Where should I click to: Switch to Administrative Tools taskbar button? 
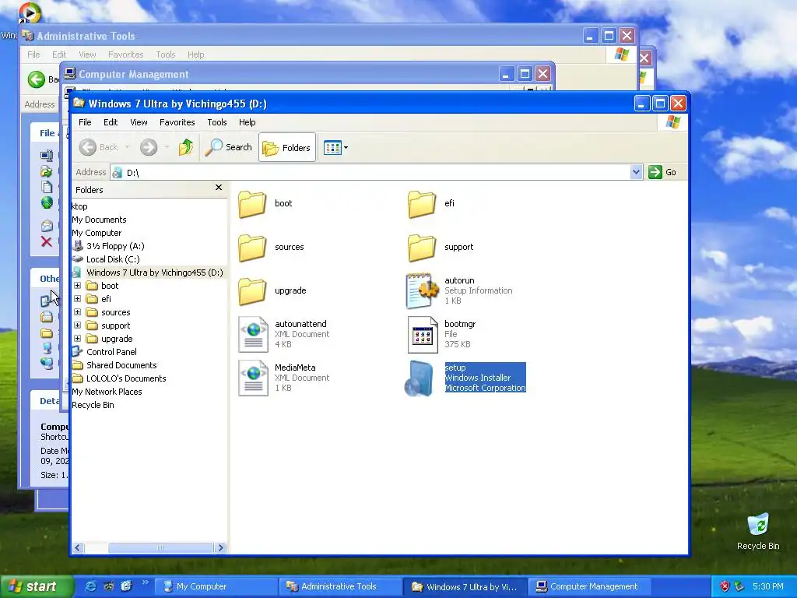(x=340, y=587)
